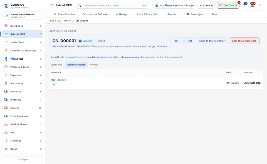Click the CN-000001 page heading
The height and width of the screenshot is (164, 267).
pos(64,41)
